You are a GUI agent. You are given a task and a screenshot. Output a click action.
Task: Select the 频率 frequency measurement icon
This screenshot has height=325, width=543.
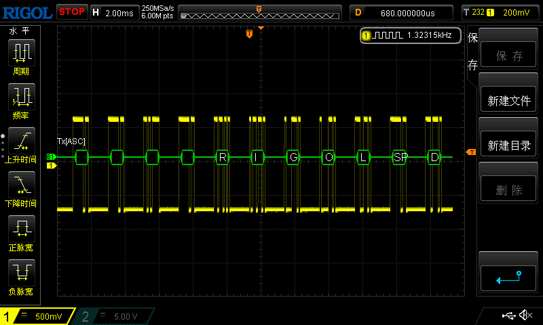pos(22,97)
